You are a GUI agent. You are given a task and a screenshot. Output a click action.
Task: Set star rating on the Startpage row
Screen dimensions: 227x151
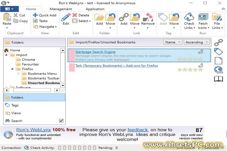pos(190,59)
